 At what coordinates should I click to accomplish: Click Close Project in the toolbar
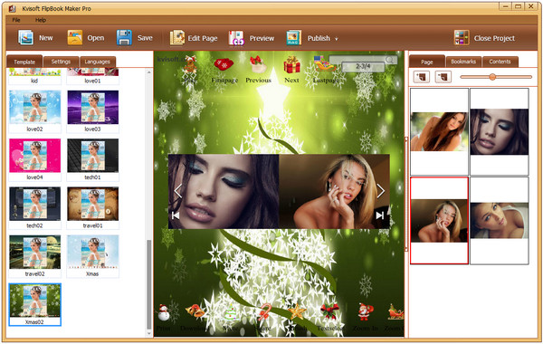(x=484, y=38)
